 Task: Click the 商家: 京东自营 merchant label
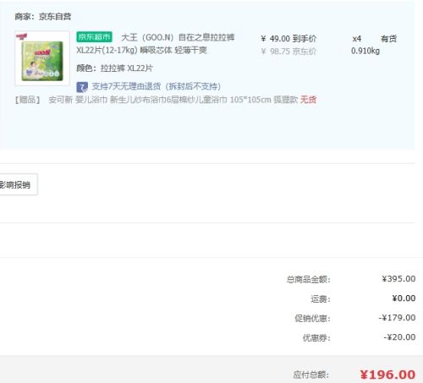[43, 17]
